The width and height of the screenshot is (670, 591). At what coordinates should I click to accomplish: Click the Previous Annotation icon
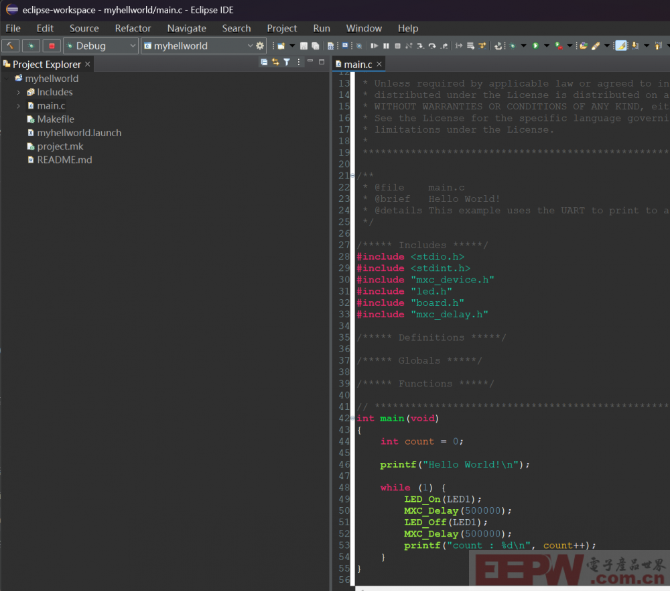click(659, 46)
